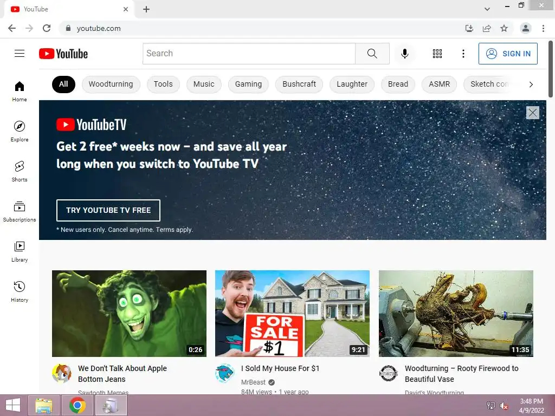
Task: Click the Chrome taskbar icon
Action: 78,405
